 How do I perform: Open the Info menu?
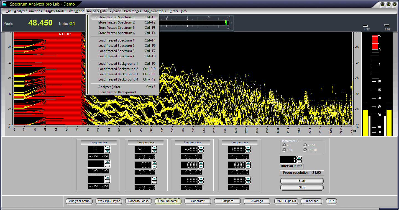click(x=184, y=11)
